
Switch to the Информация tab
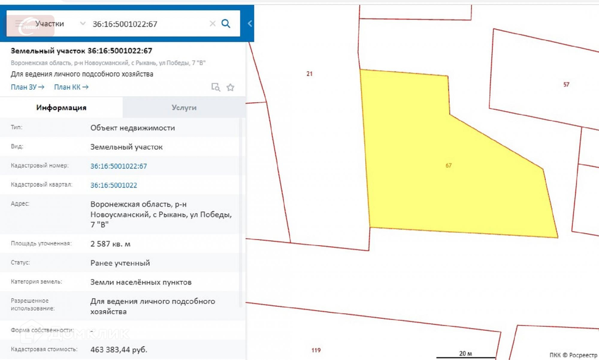[61, 108]
